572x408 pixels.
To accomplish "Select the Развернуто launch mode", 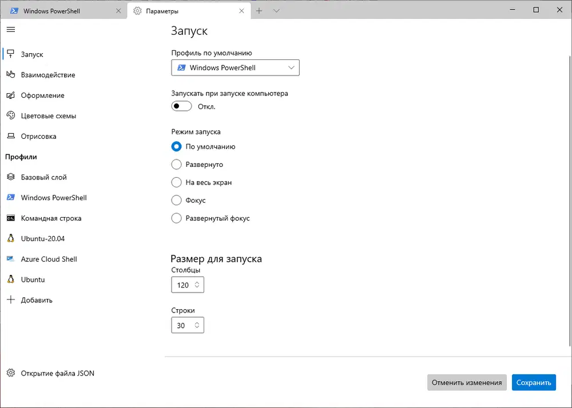I will (x=177, y=165).
